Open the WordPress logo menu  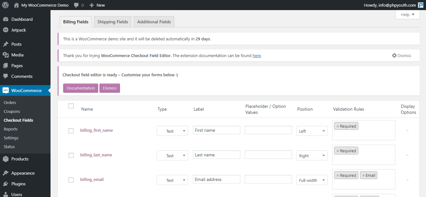(x=5, y=5)
